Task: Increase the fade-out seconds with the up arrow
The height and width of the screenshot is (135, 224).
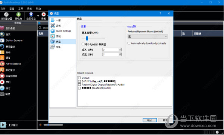Action: (120, 54)
